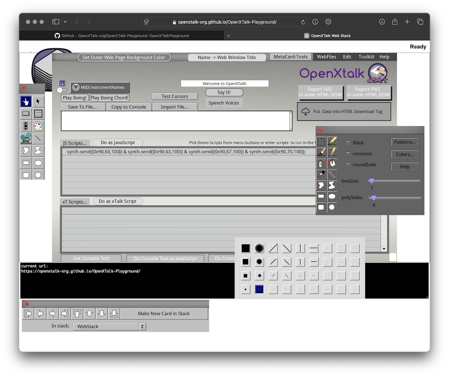Viewport: 449px width, 377px height.
Task: Open the JS Scripts... menu button
Action: [x=75, y=143]
